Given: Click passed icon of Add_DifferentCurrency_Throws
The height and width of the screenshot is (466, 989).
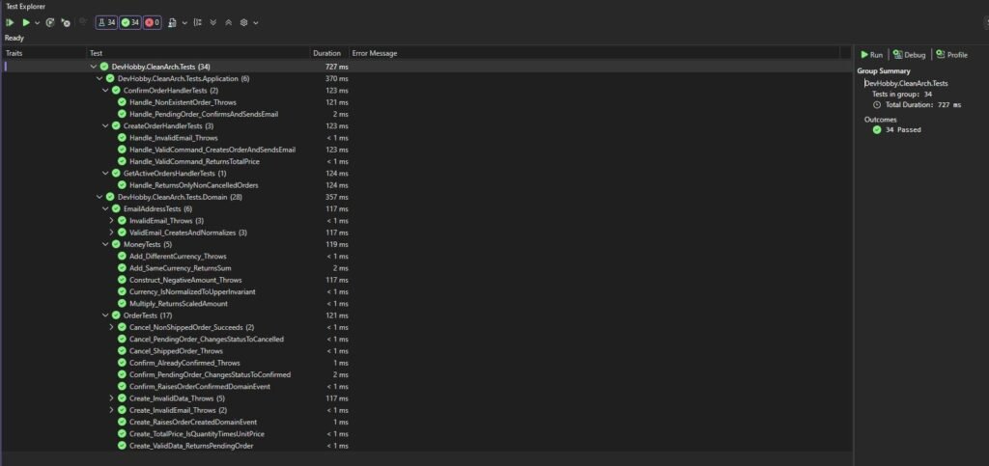Looking at the screenshot, I should pyautogui.click(x=123, y=257).
